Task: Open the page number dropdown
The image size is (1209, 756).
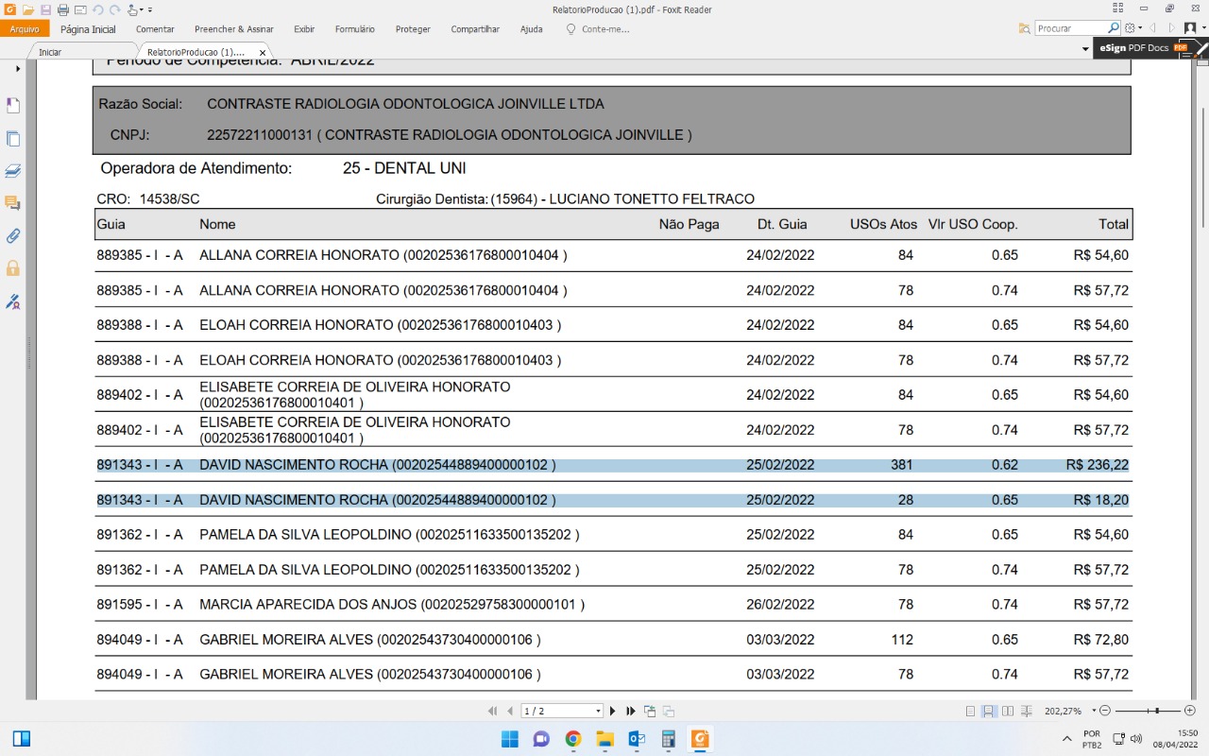Action: coord(598,711)
